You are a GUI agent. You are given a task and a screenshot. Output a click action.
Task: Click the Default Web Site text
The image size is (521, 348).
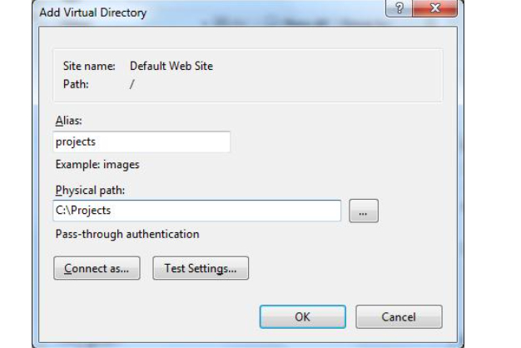pos(171,66)
